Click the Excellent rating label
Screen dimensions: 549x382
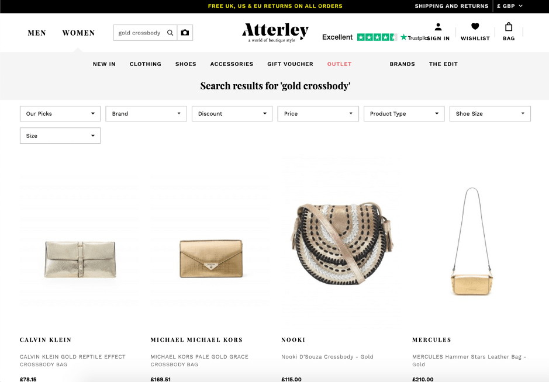coord(337,37)
